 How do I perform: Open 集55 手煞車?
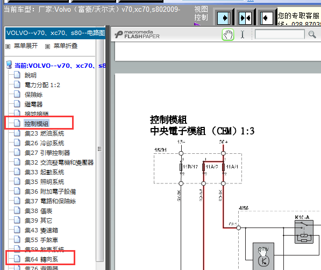coord(41,240)
